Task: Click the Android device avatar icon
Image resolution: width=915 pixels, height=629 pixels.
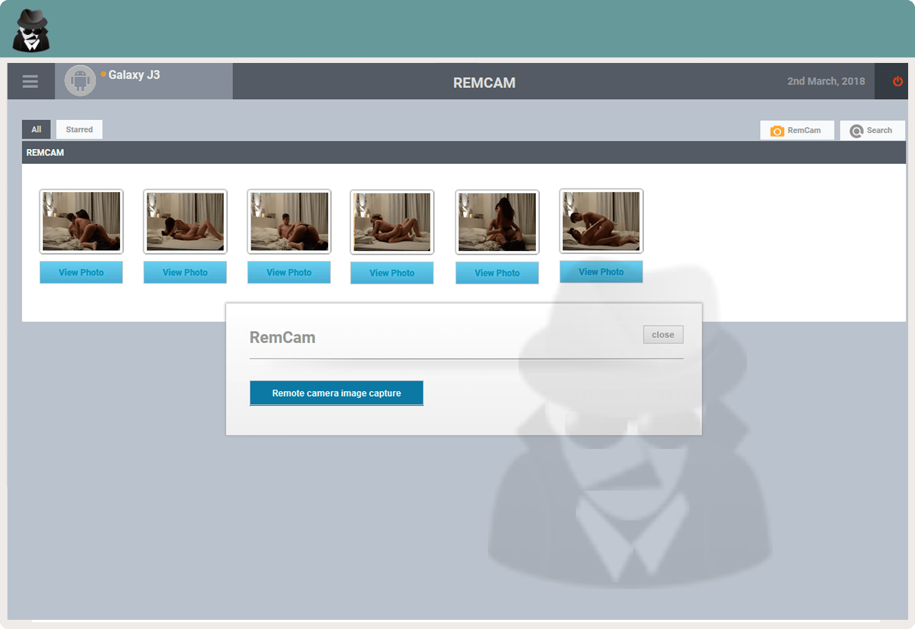Action: pos(80,81)
